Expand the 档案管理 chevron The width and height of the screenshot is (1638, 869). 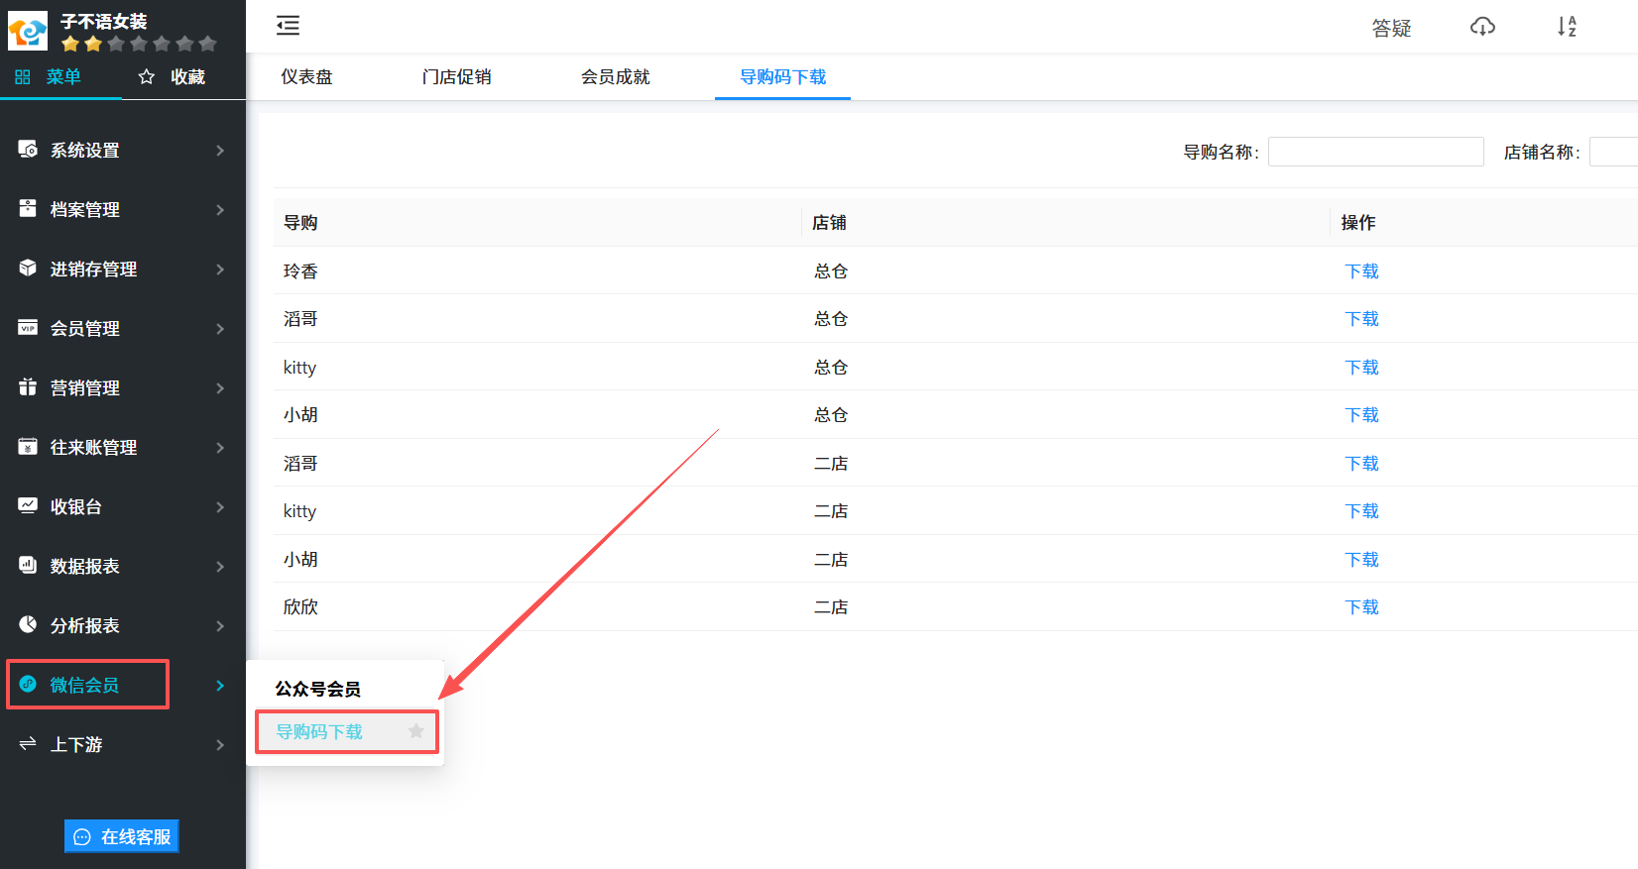pyautogui.click(x=220, y=210)
